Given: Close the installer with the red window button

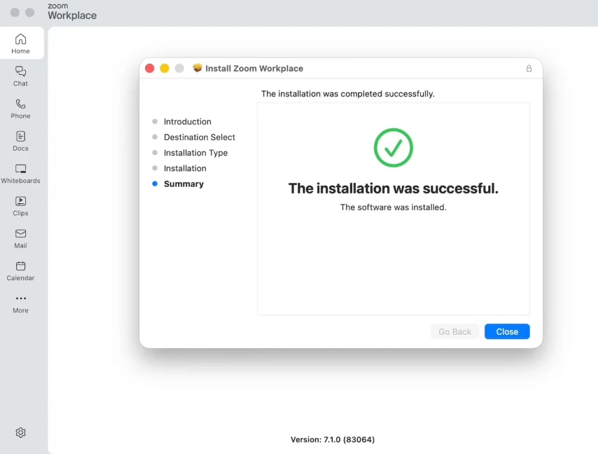Looking at the screenshot, I should (149, 68).
